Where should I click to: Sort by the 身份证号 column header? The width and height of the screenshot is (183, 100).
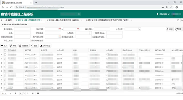tap(44, 50)
